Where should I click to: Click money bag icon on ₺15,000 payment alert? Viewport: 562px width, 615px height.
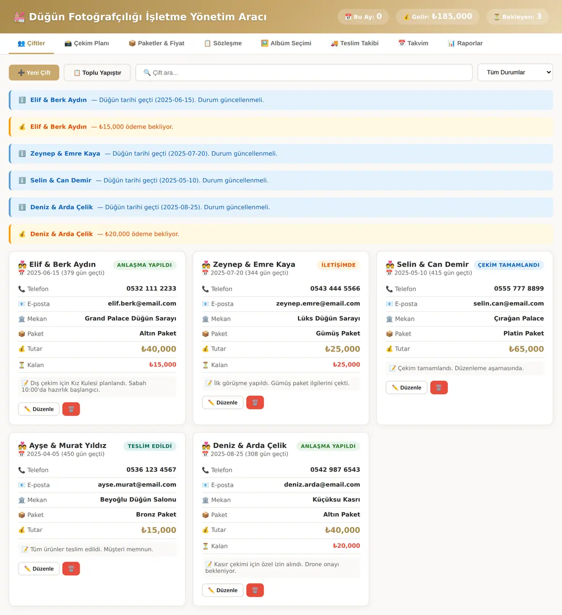[22, 127]
